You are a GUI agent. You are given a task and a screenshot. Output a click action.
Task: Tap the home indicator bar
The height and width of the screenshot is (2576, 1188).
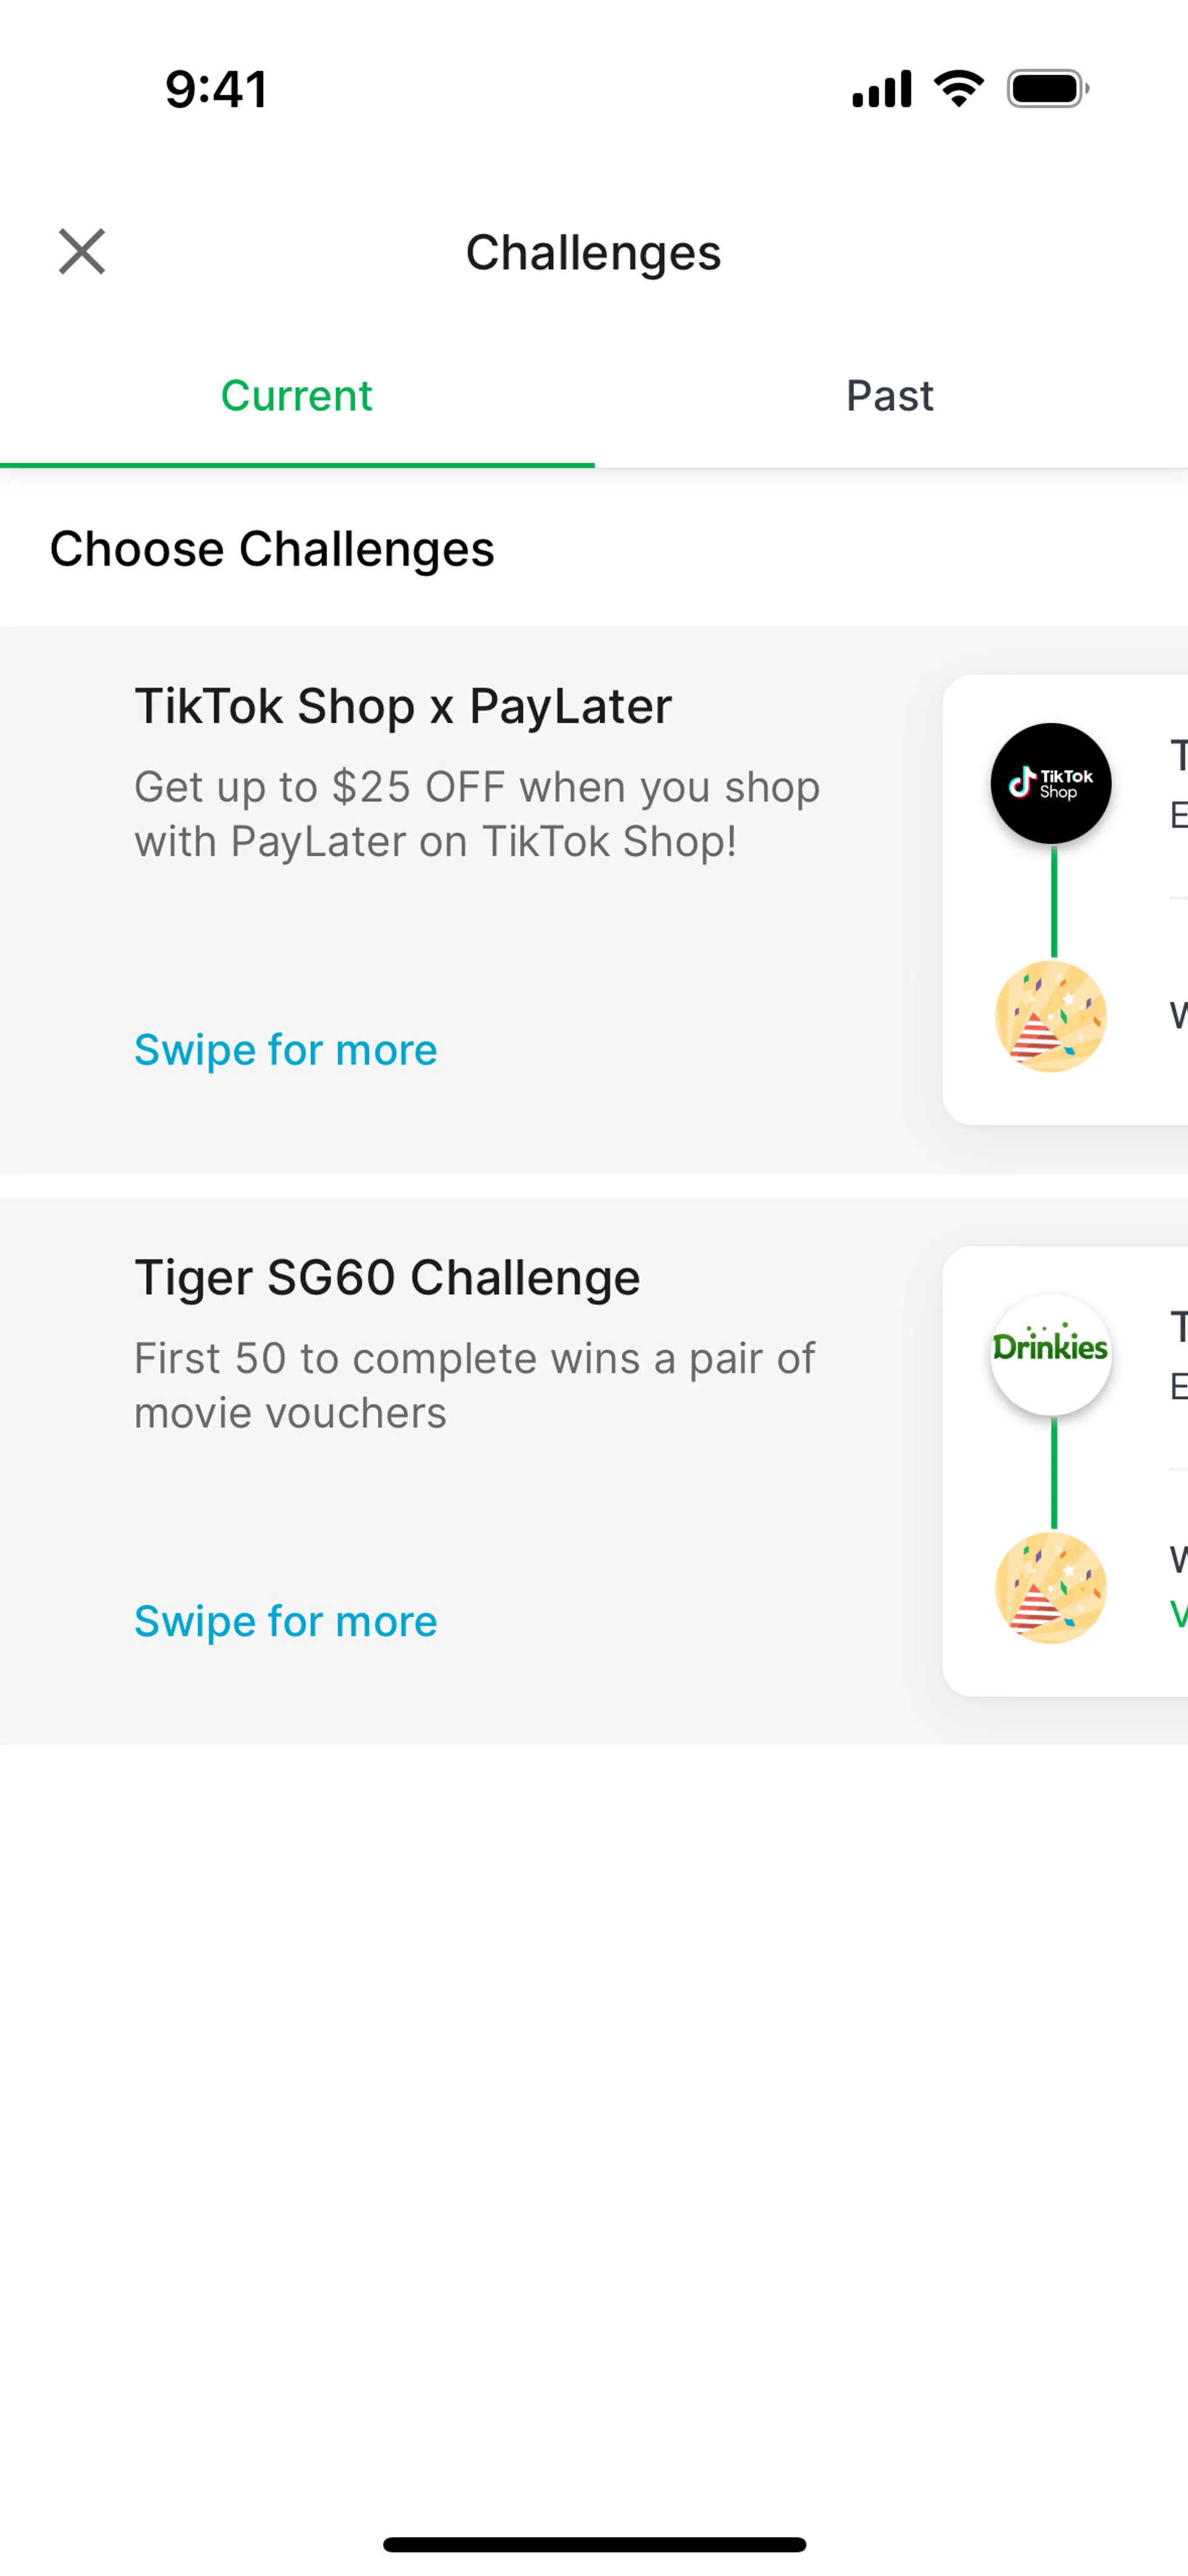coord(594,2544)
